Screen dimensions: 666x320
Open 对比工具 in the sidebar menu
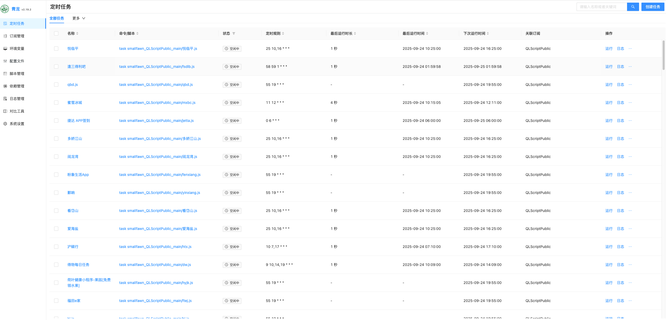(17, 111)
